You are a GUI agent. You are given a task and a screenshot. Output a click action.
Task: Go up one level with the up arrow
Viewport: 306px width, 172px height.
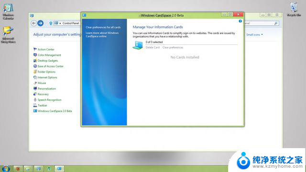[x=51, y=23]
